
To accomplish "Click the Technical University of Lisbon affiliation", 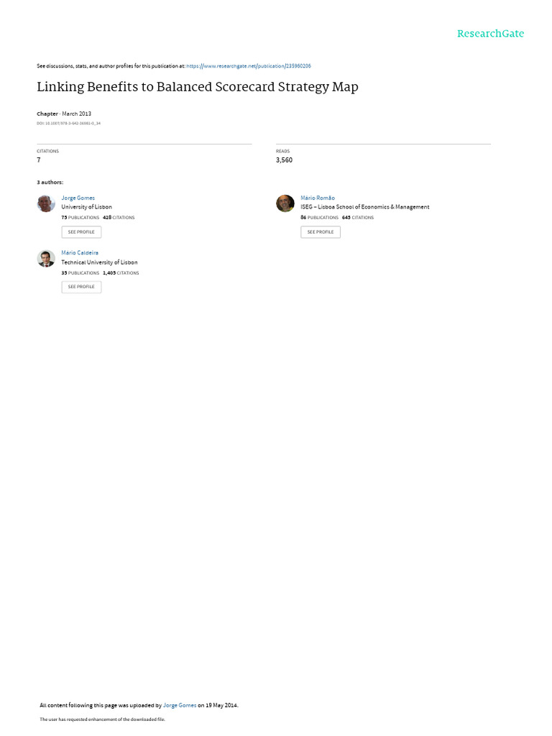I will click(x=99, y=262).
